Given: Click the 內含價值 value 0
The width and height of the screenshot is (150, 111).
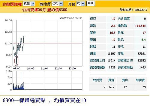Looking at the screenshot, I should pyautogui.click(x=145, y=19).
